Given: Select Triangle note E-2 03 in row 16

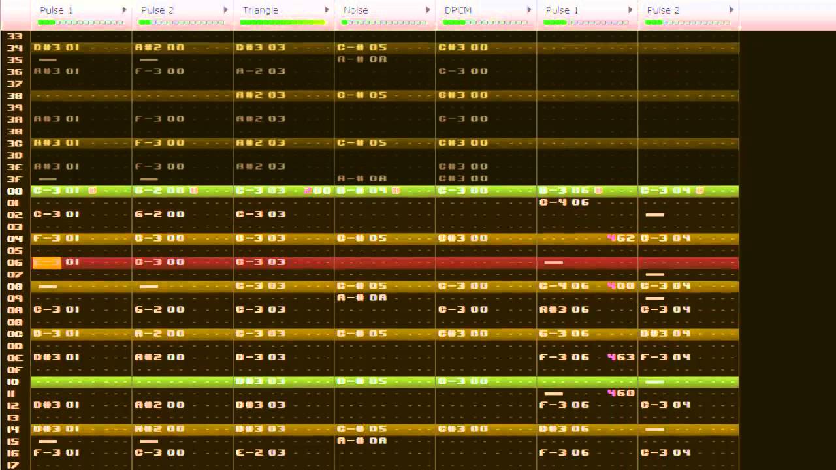Looking at the screenshot, I should 261,452.
